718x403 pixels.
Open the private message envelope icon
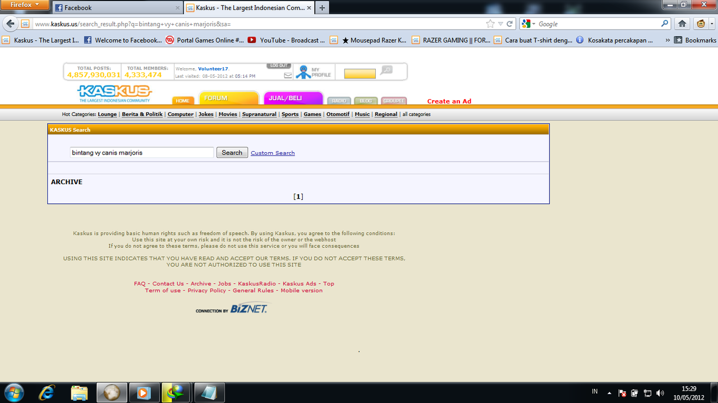click(x=288, y=75)
